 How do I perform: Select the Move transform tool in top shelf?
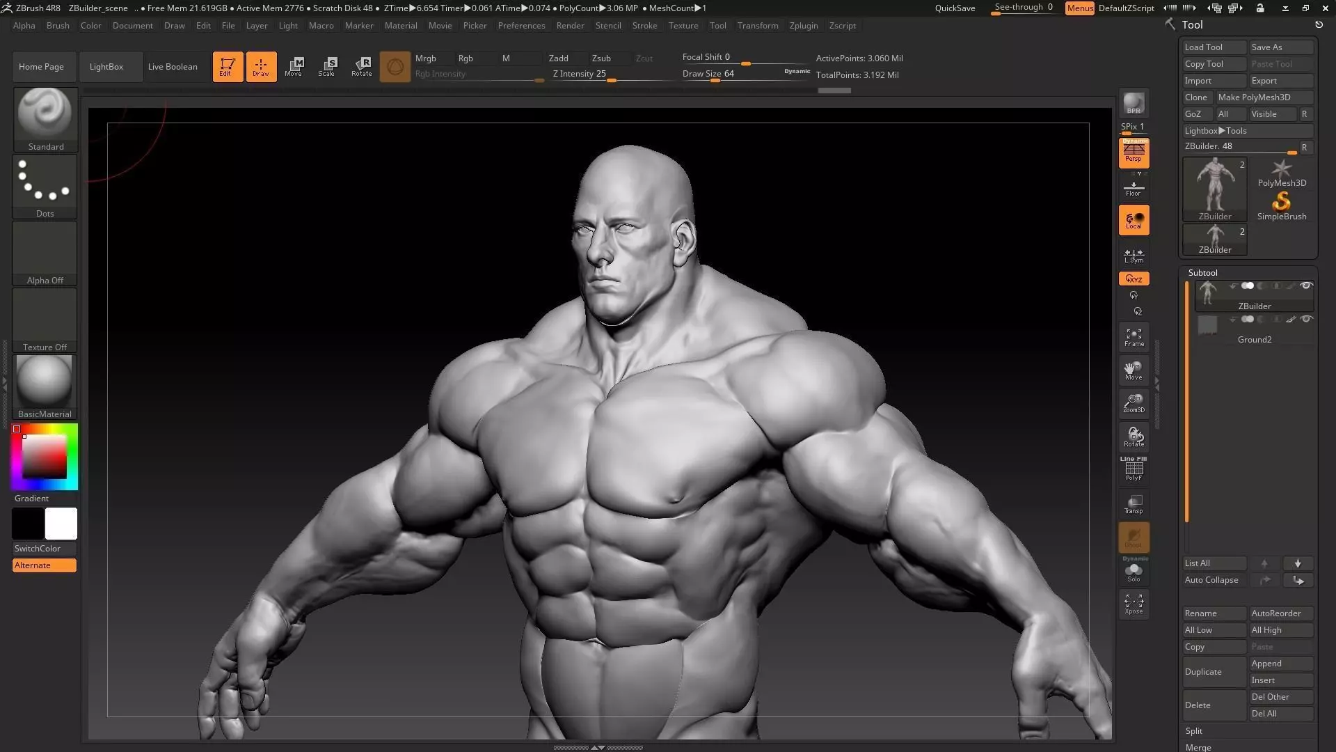[294, 67]
